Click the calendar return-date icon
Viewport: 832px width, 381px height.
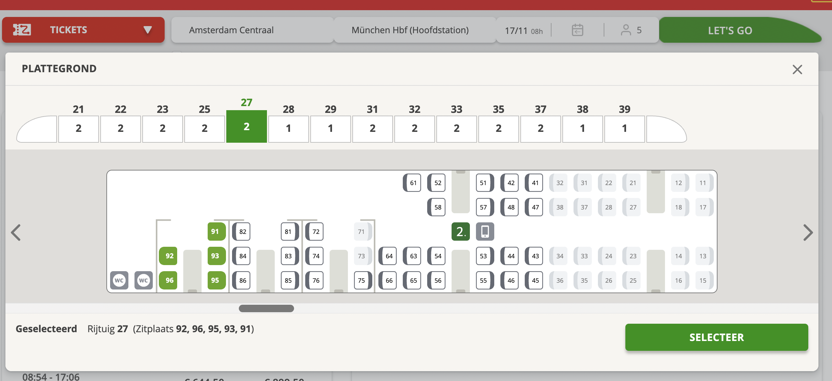pyautogui.click(x=577, y=30)
